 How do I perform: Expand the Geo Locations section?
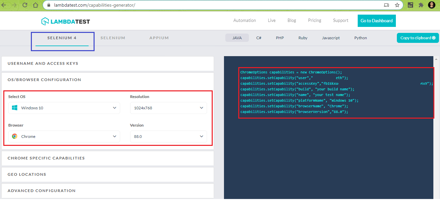coord(108,174)
